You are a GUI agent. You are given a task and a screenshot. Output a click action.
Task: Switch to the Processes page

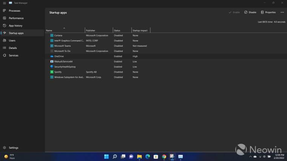pyautogui.click(x=14, y=11)
